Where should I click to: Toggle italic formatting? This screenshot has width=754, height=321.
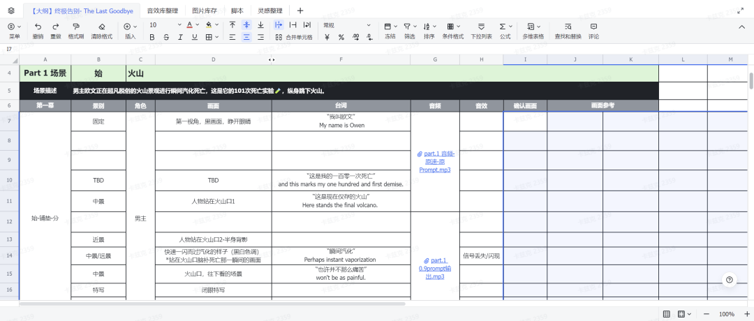tap(180, 37)
